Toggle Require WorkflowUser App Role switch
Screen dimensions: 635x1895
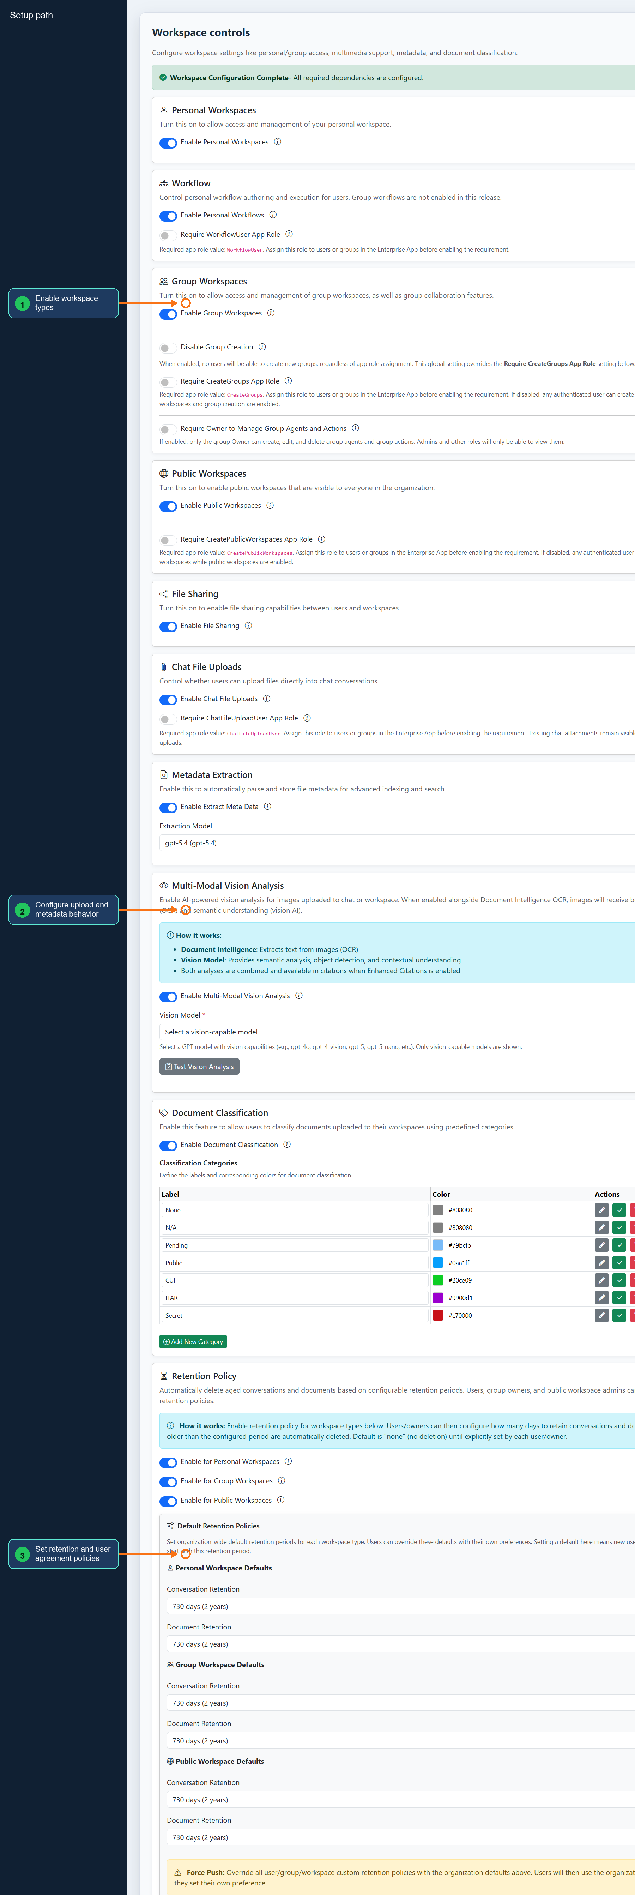[x=168, y=235]
